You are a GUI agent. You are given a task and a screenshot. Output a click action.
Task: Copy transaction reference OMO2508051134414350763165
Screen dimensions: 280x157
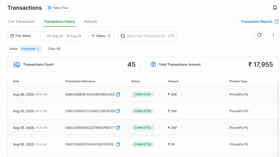[118, 144]
